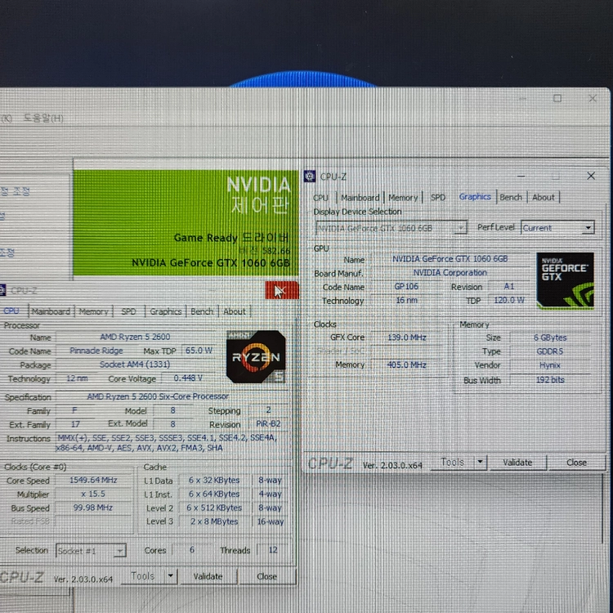
Task: Click Code Name value Pinnacle Ridge
Action: [96, 351]
